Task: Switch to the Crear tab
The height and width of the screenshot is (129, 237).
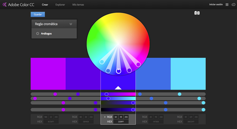Action: click(x=45, y=5)
